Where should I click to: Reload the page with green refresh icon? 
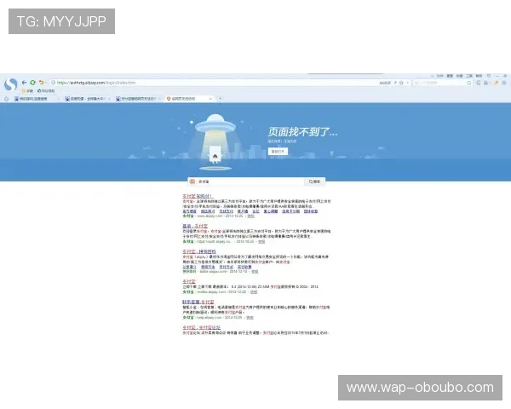(x=32, y=83)
